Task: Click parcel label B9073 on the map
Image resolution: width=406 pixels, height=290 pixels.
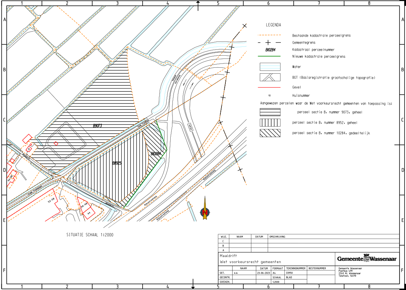Action: pos(98,126)
